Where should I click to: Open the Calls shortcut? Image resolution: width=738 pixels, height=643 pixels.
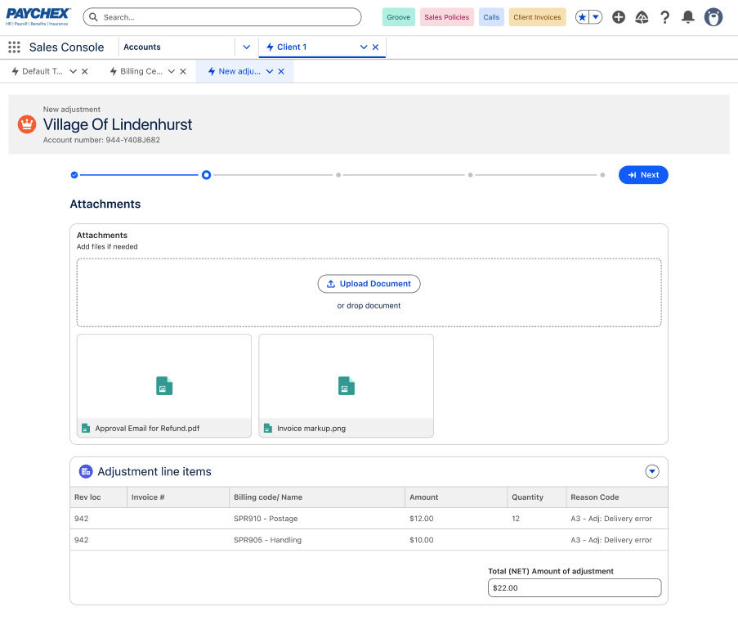tap(491, 17)
